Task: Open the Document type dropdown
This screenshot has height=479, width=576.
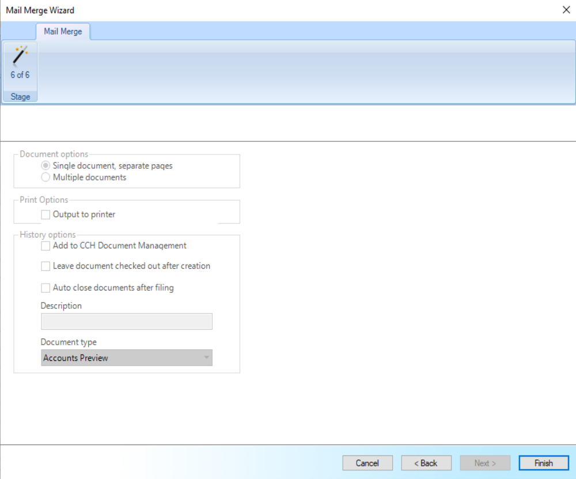Action: (x=127, y=358)
